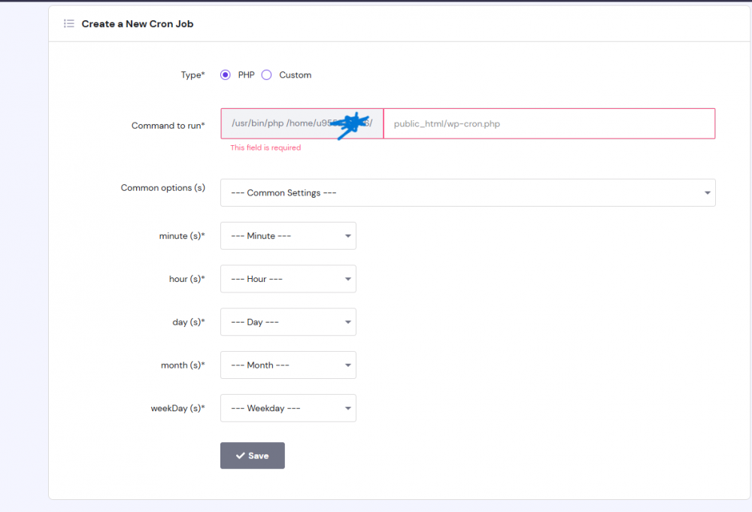Click the chevron icon on the Month dropdown
Screen dimensions: 752x512
click(x=348, y=365)
